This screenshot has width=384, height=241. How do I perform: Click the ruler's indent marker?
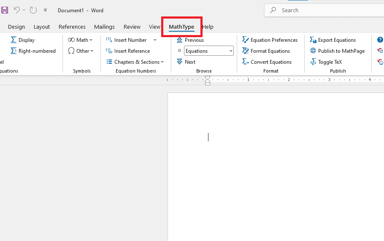tap(208, 81)
